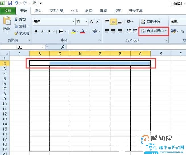Click the Increase Indent icon

(135, 31)
